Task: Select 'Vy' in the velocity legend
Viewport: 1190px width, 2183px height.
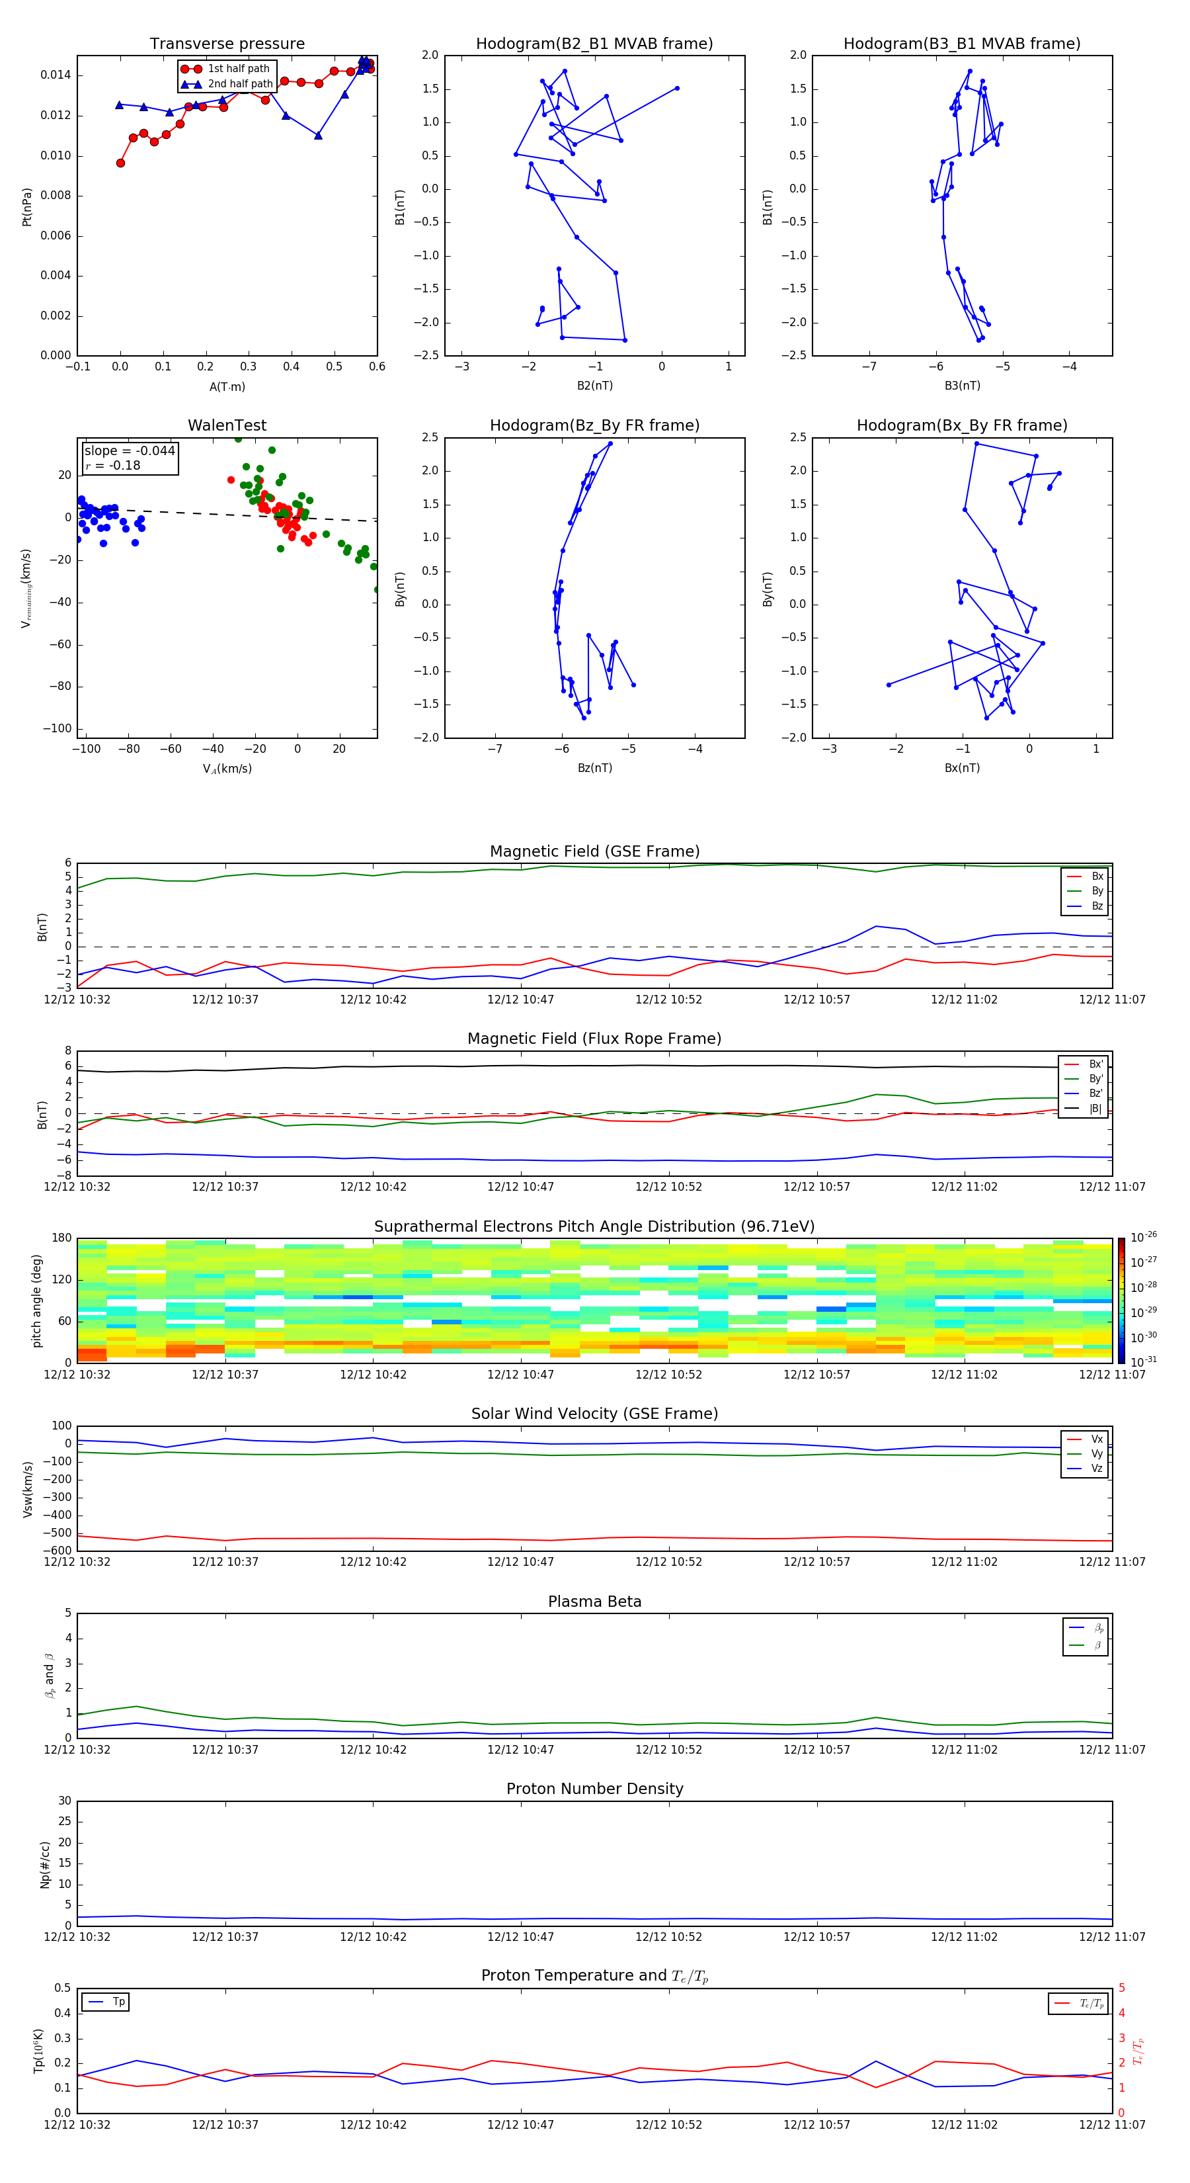Action: (1085, 1453)
